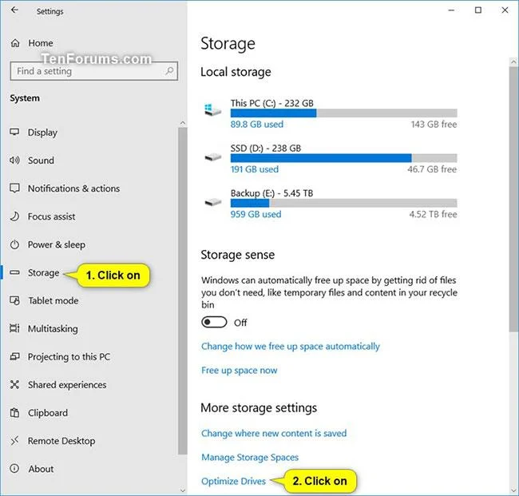The width and height of the screenshot is (519, 496).
Task: Click the This PC (C:) drive icon
Action: (213, 110)
